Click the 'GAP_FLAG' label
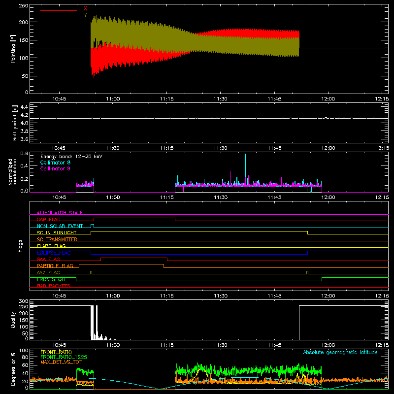394x394 pixels. 48,219
